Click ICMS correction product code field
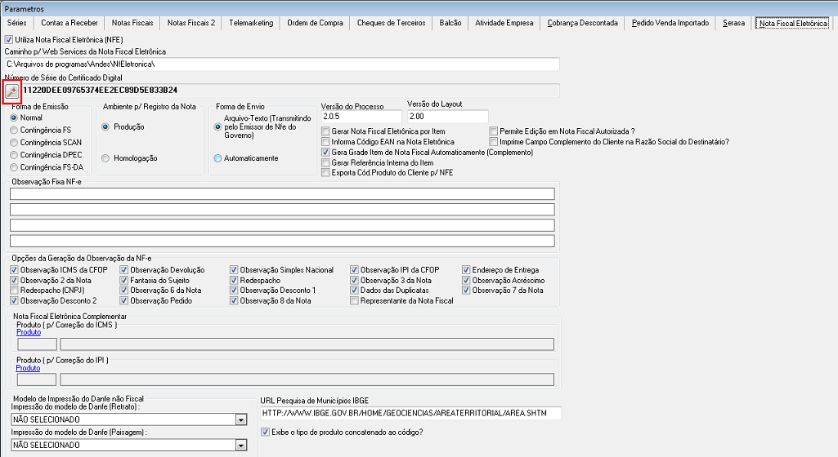Image resolution: width=838 pixels, height=457 pixels. click(x=37, y=344)
